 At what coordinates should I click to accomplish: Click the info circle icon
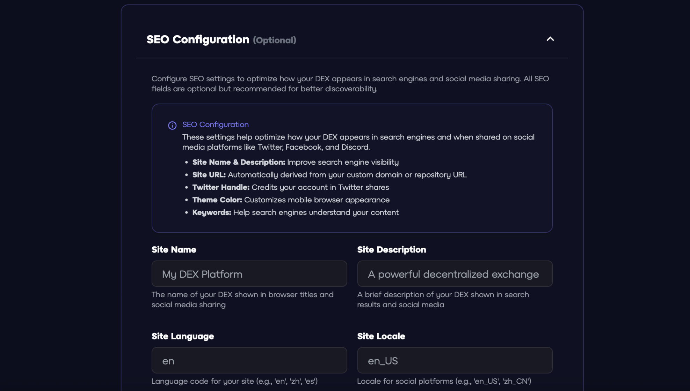[x=172, y=126]
